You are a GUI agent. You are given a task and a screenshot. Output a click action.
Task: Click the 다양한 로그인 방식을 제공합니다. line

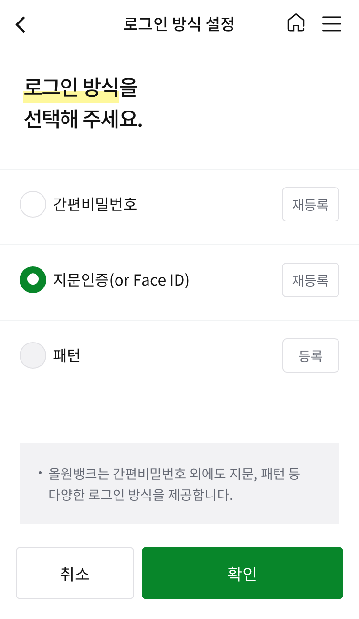click(x=140, y=495)
